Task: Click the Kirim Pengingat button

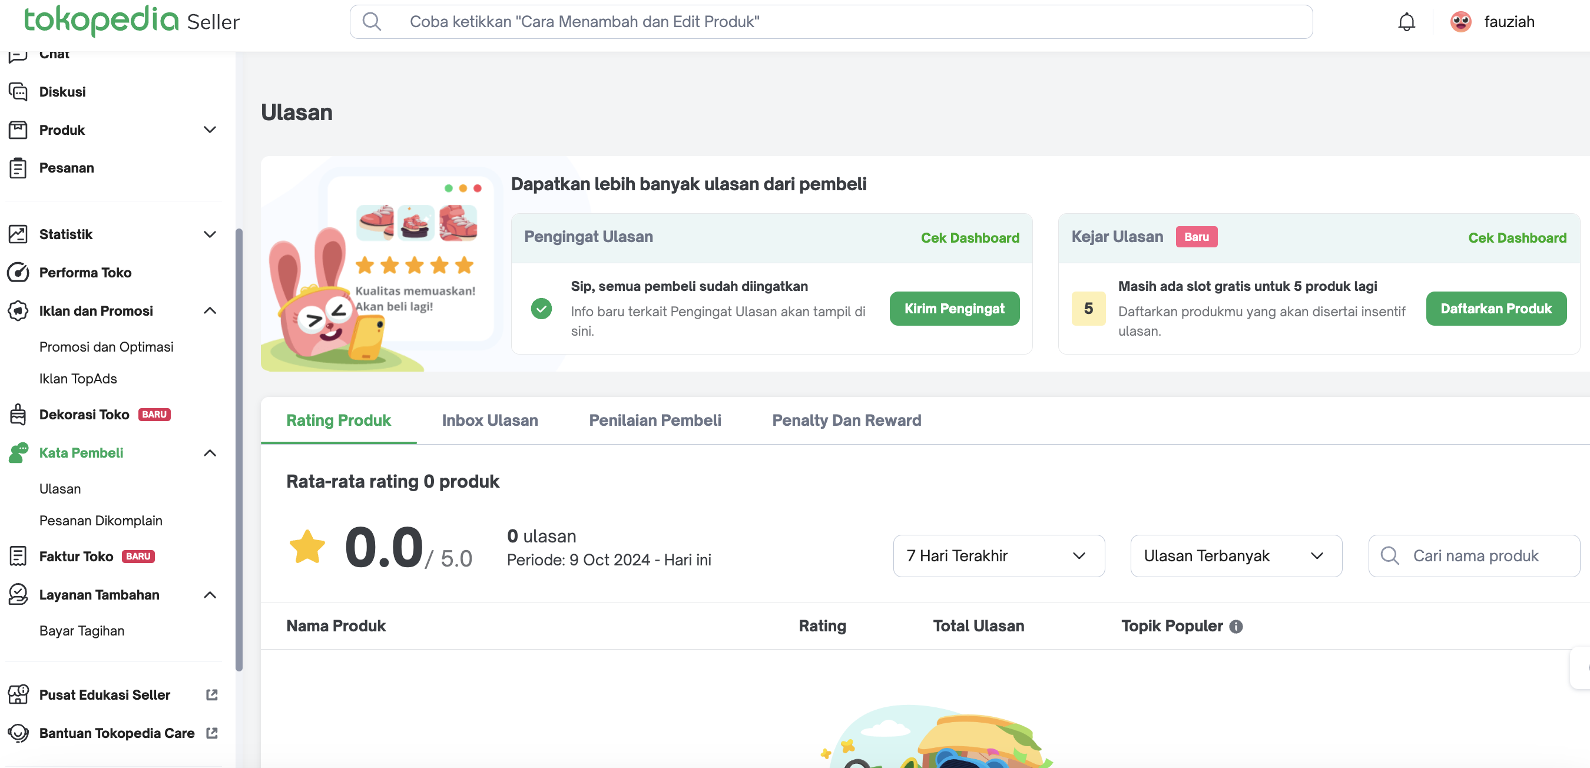Action: pos(953,309)
